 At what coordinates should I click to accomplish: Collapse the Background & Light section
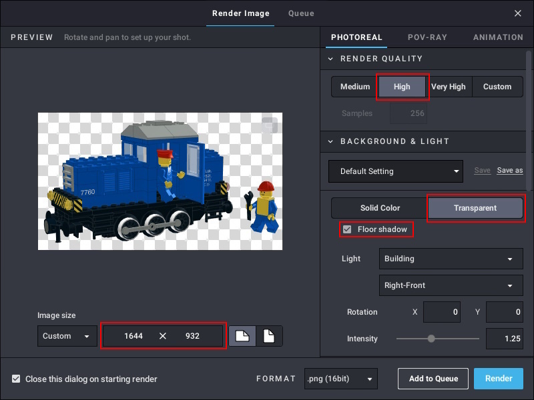pos(330,141)
